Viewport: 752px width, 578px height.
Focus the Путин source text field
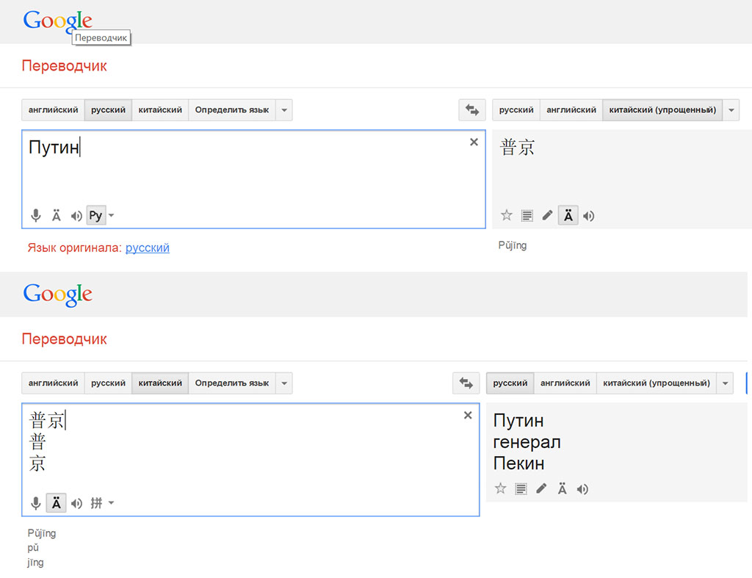(253, 179)
